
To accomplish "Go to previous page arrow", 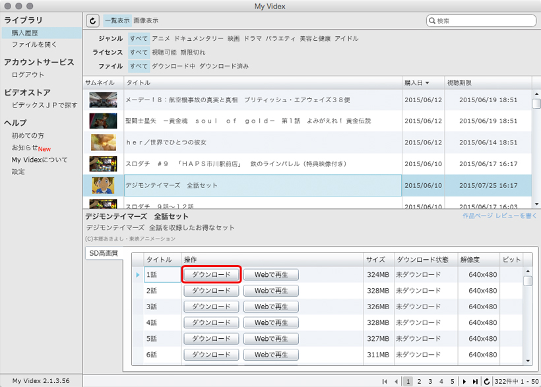I will pos(396,381).
